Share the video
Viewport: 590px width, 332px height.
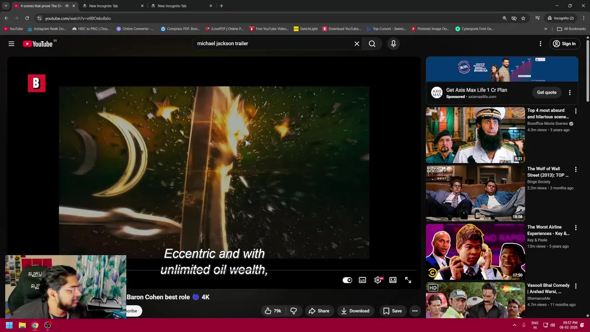[x=319, y=311]
